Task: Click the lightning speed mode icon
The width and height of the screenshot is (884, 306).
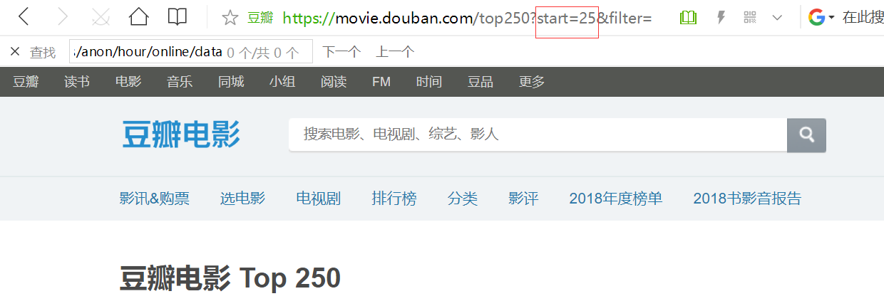Action: [x=721, y=18]
